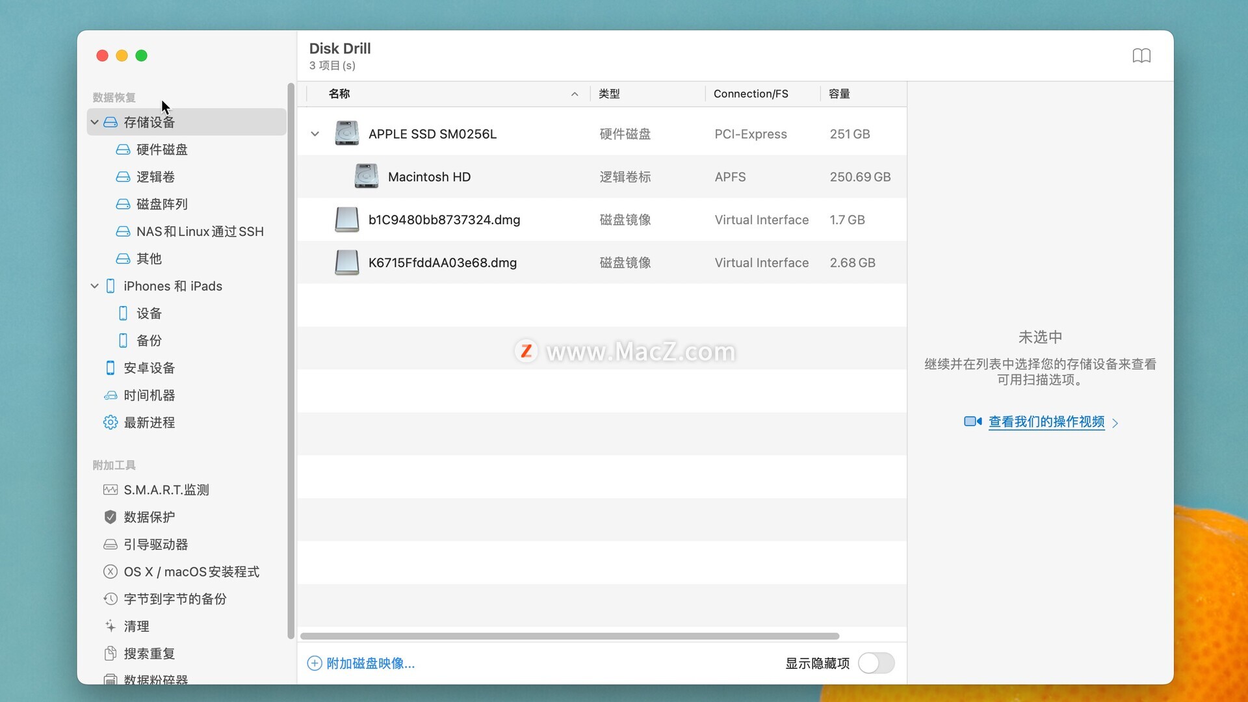The height and width of the screenshot is (702, 1248).
Task: Click the S.M.A.R.T.监测 chart icon
Action: click(x=110, y=489)
